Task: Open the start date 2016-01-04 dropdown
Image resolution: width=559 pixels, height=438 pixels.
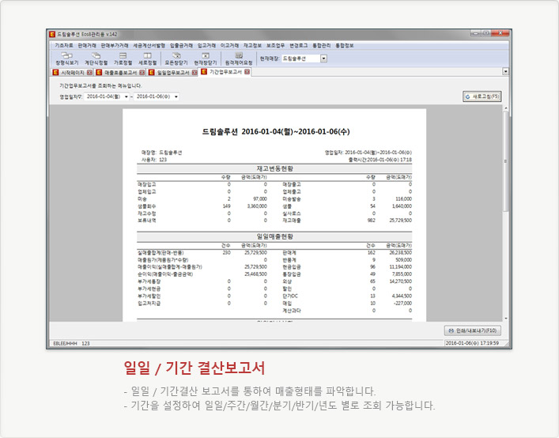Action: (127, 97)
